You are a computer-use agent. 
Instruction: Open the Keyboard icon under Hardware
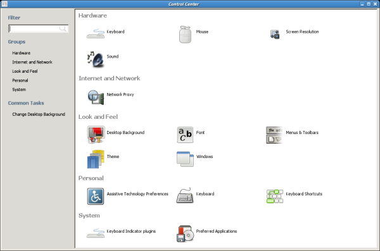(96, 34)
